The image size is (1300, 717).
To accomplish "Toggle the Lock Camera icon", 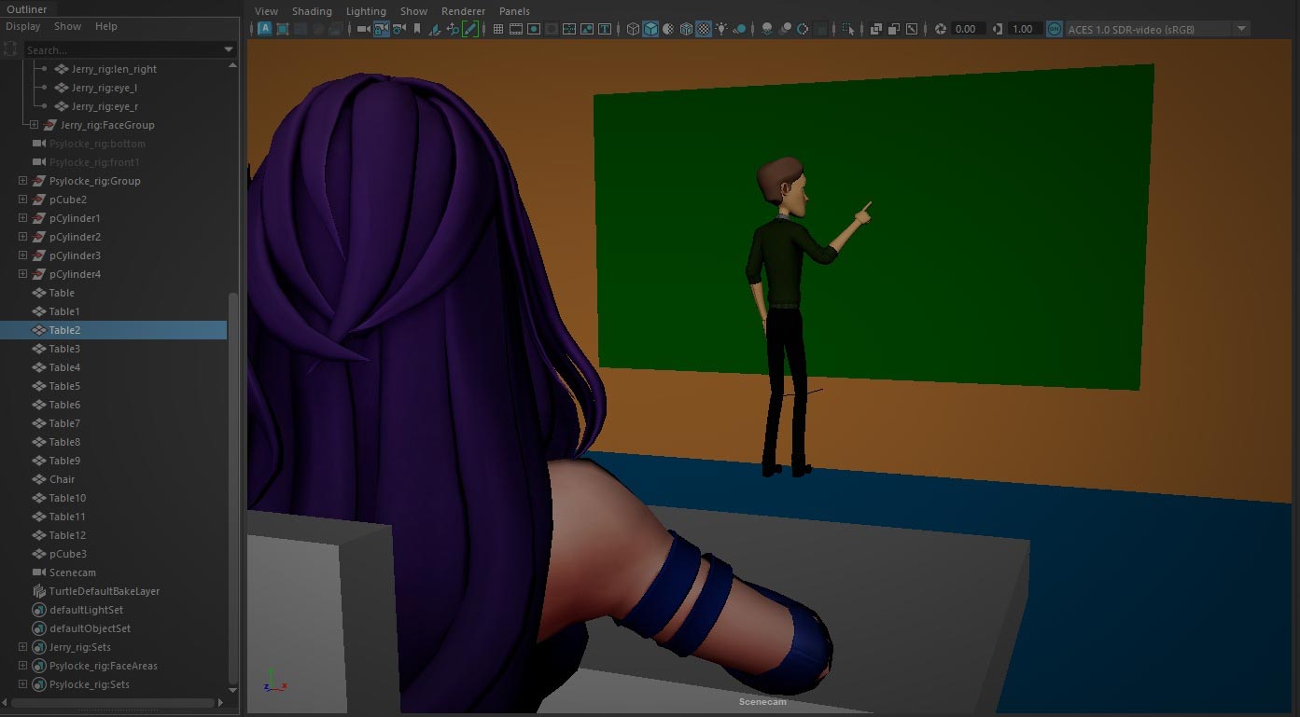I will click(x=381, y=29).
